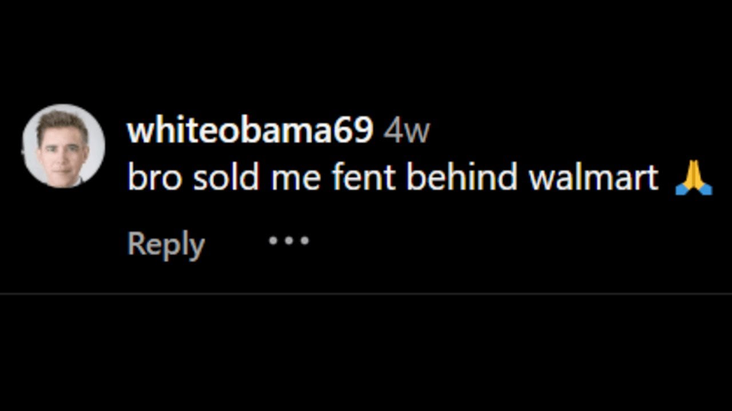
Task: Click the last dot of the ellipsis
Action: coord(305,240)
